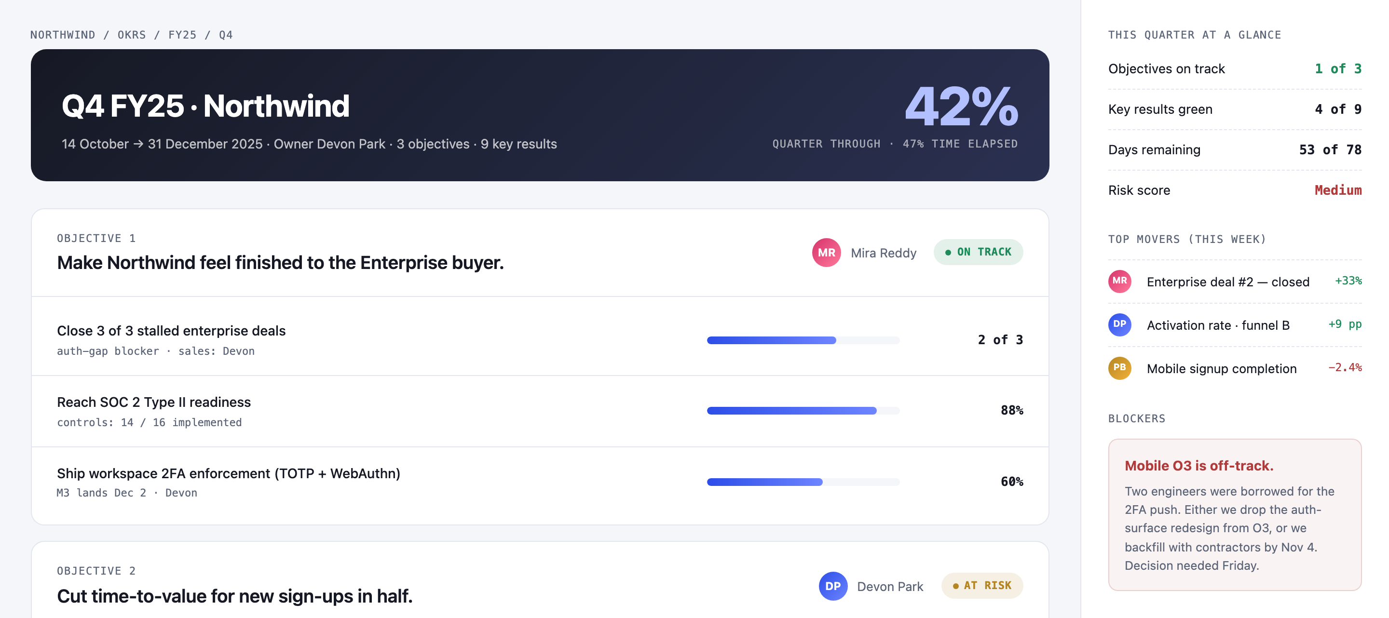Click the PB avatar beside Mobile signup completion
The height and width of the screenshot is (618, 1389).
pos(1119,368)
